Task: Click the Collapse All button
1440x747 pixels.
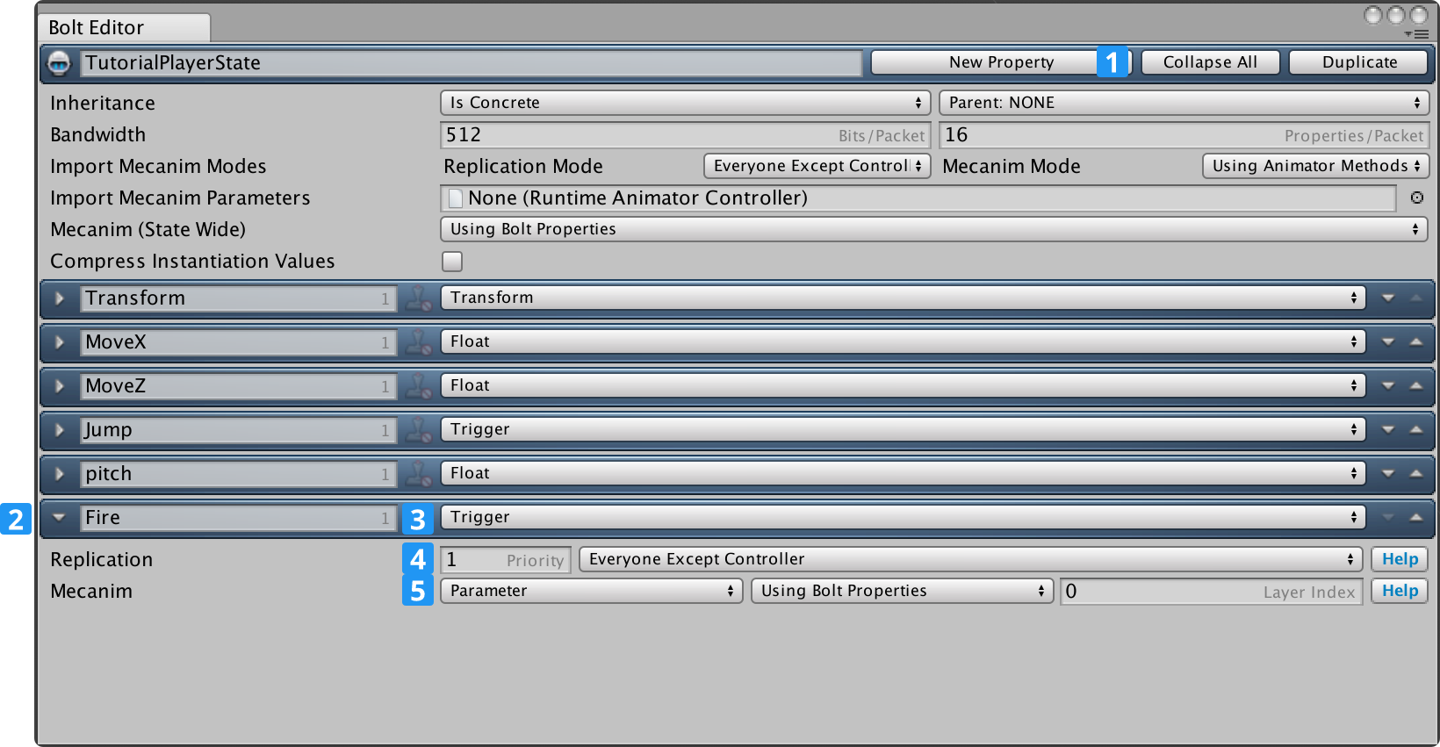Action: click(x=1210, y=62)
